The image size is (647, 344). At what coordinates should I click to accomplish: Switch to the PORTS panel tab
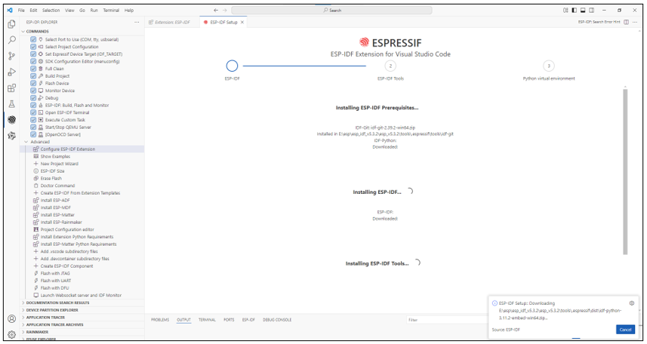[x=229, y=320]
